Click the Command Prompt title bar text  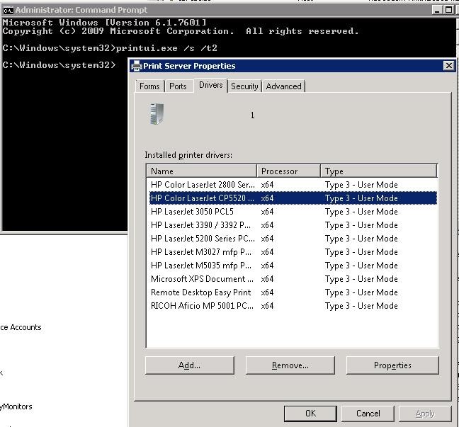81,10
